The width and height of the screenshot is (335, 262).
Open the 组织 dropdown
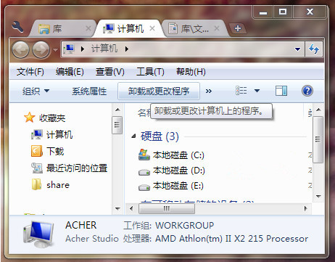point(36,91)
